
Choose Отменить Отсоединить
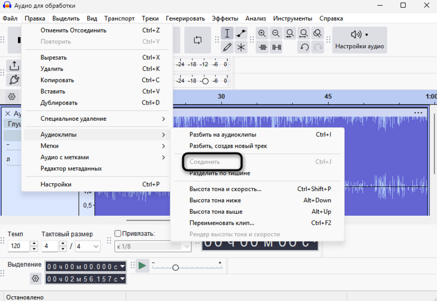(97, 30)
